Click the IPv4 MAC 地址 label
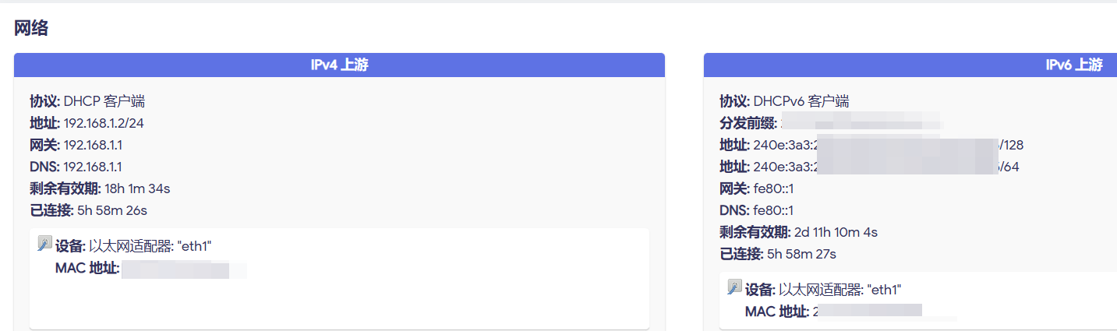1117x331 pixels. coord(87,269)
